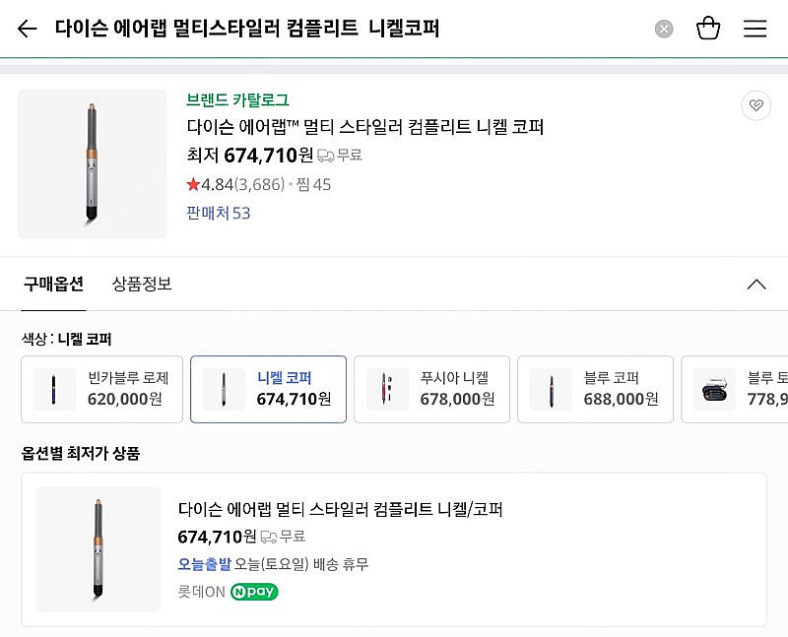Open the main product thumbnail image
The width and height of the screenshot is (788, 637).
[92, 163]
